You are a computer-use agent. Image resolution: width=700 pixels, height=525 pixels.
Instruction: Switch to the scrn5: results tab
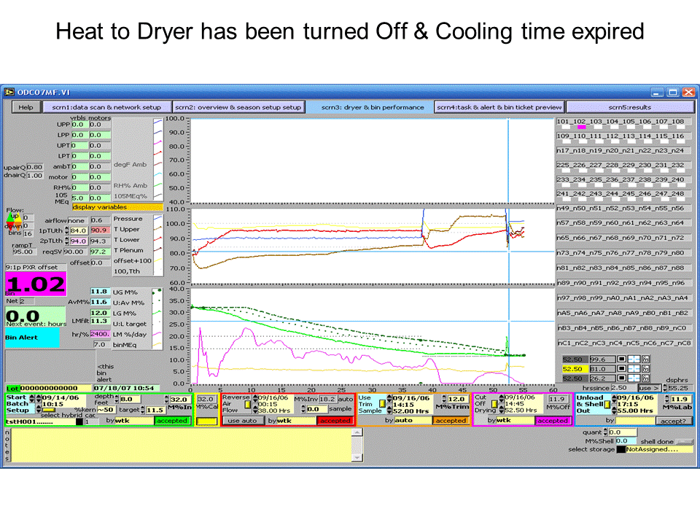629,107
